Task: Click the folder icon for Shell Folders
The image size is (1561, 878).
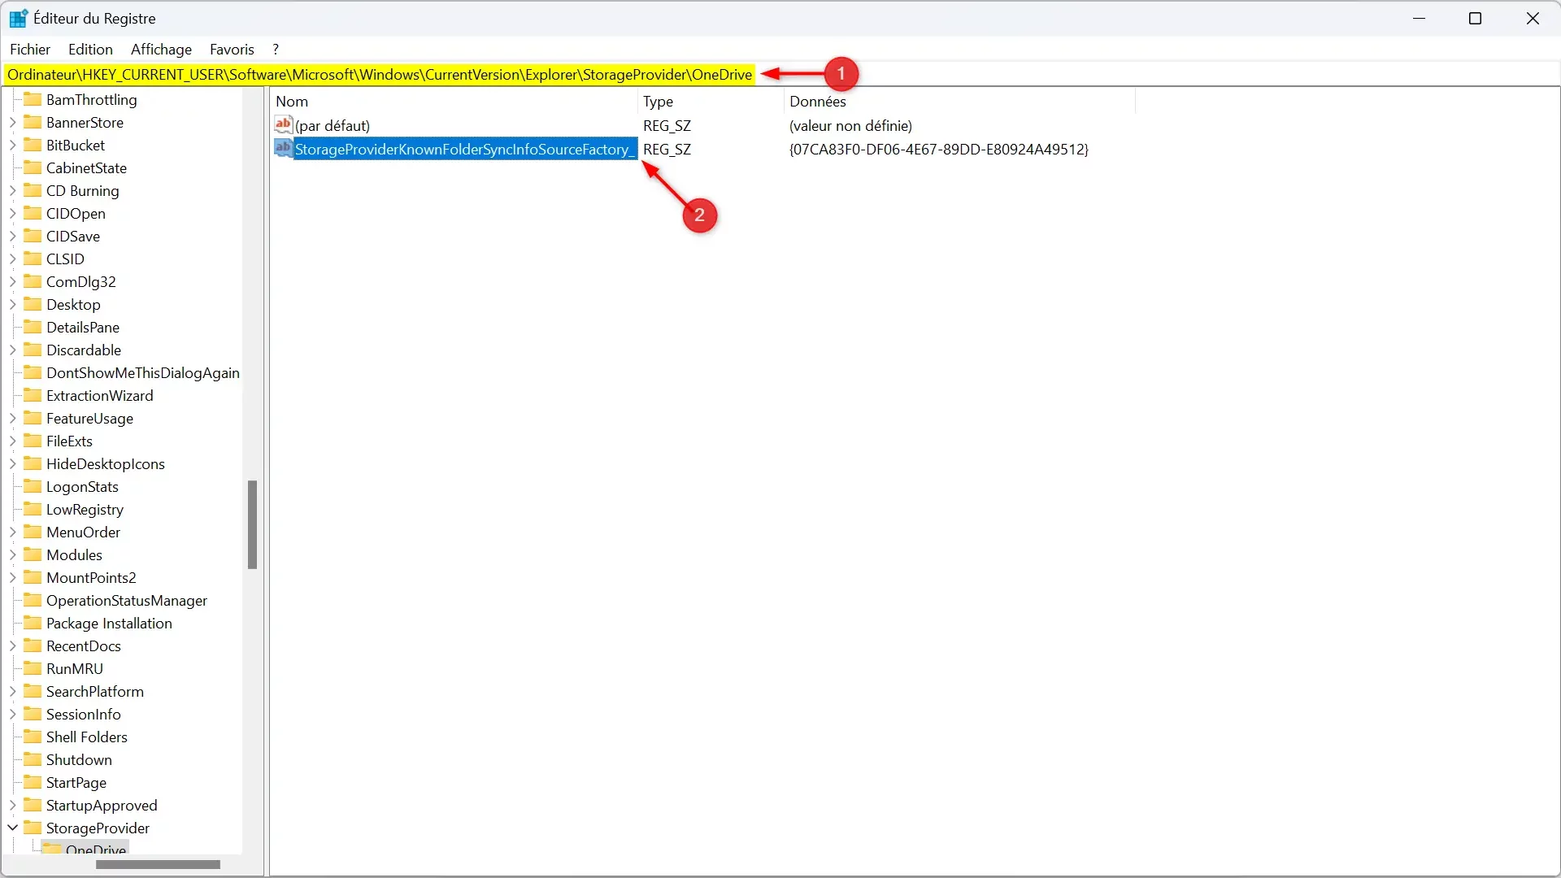Action: [33, 737]
